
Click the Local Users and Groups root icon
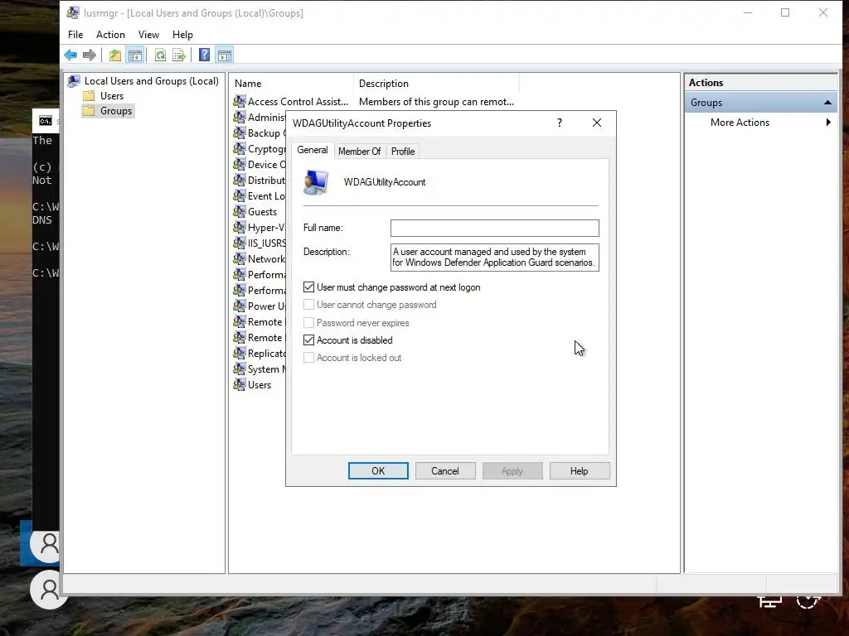point(74,81)
